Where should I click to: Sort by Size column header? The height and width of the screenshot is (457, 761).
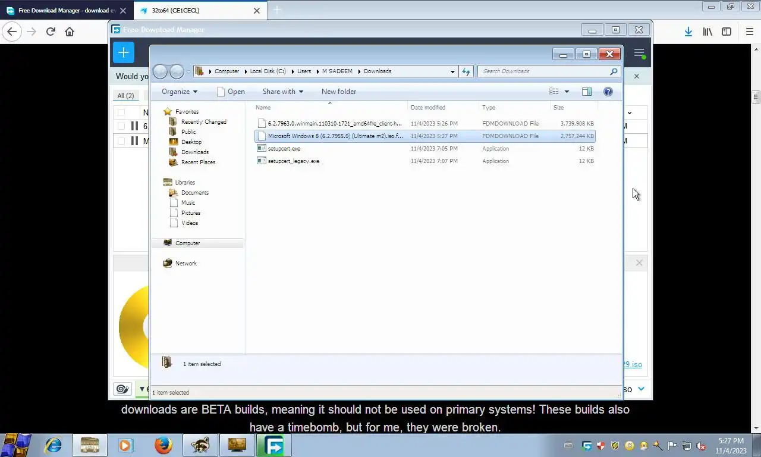[574, 108]
